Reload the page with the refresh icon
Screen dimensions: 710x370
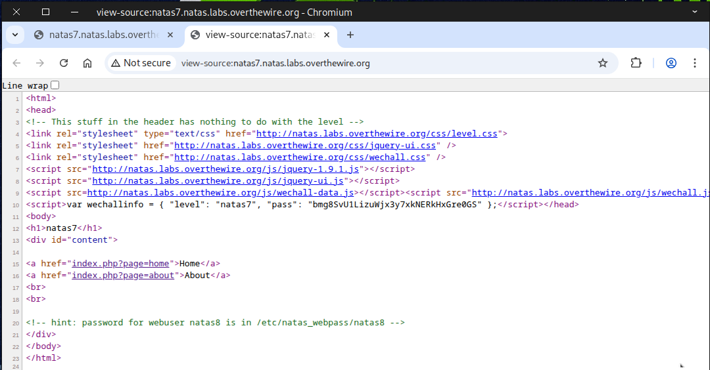64,63
